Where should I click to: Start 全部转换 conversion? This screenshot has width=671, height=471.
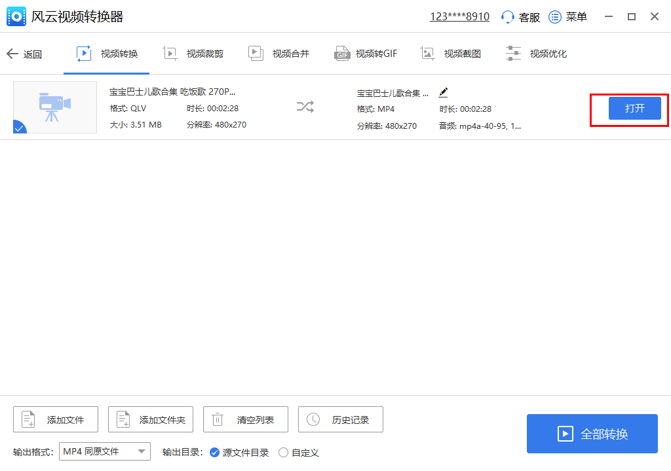point(592,434)
